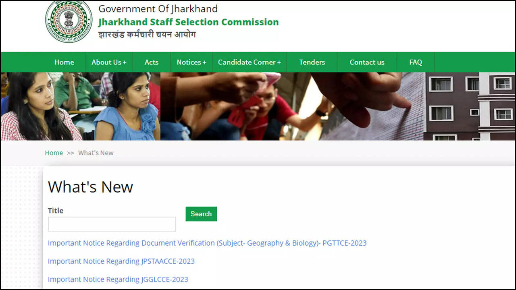Open the Contact us page
Viewport: 516px width, 290px height.
pos(367,62)
